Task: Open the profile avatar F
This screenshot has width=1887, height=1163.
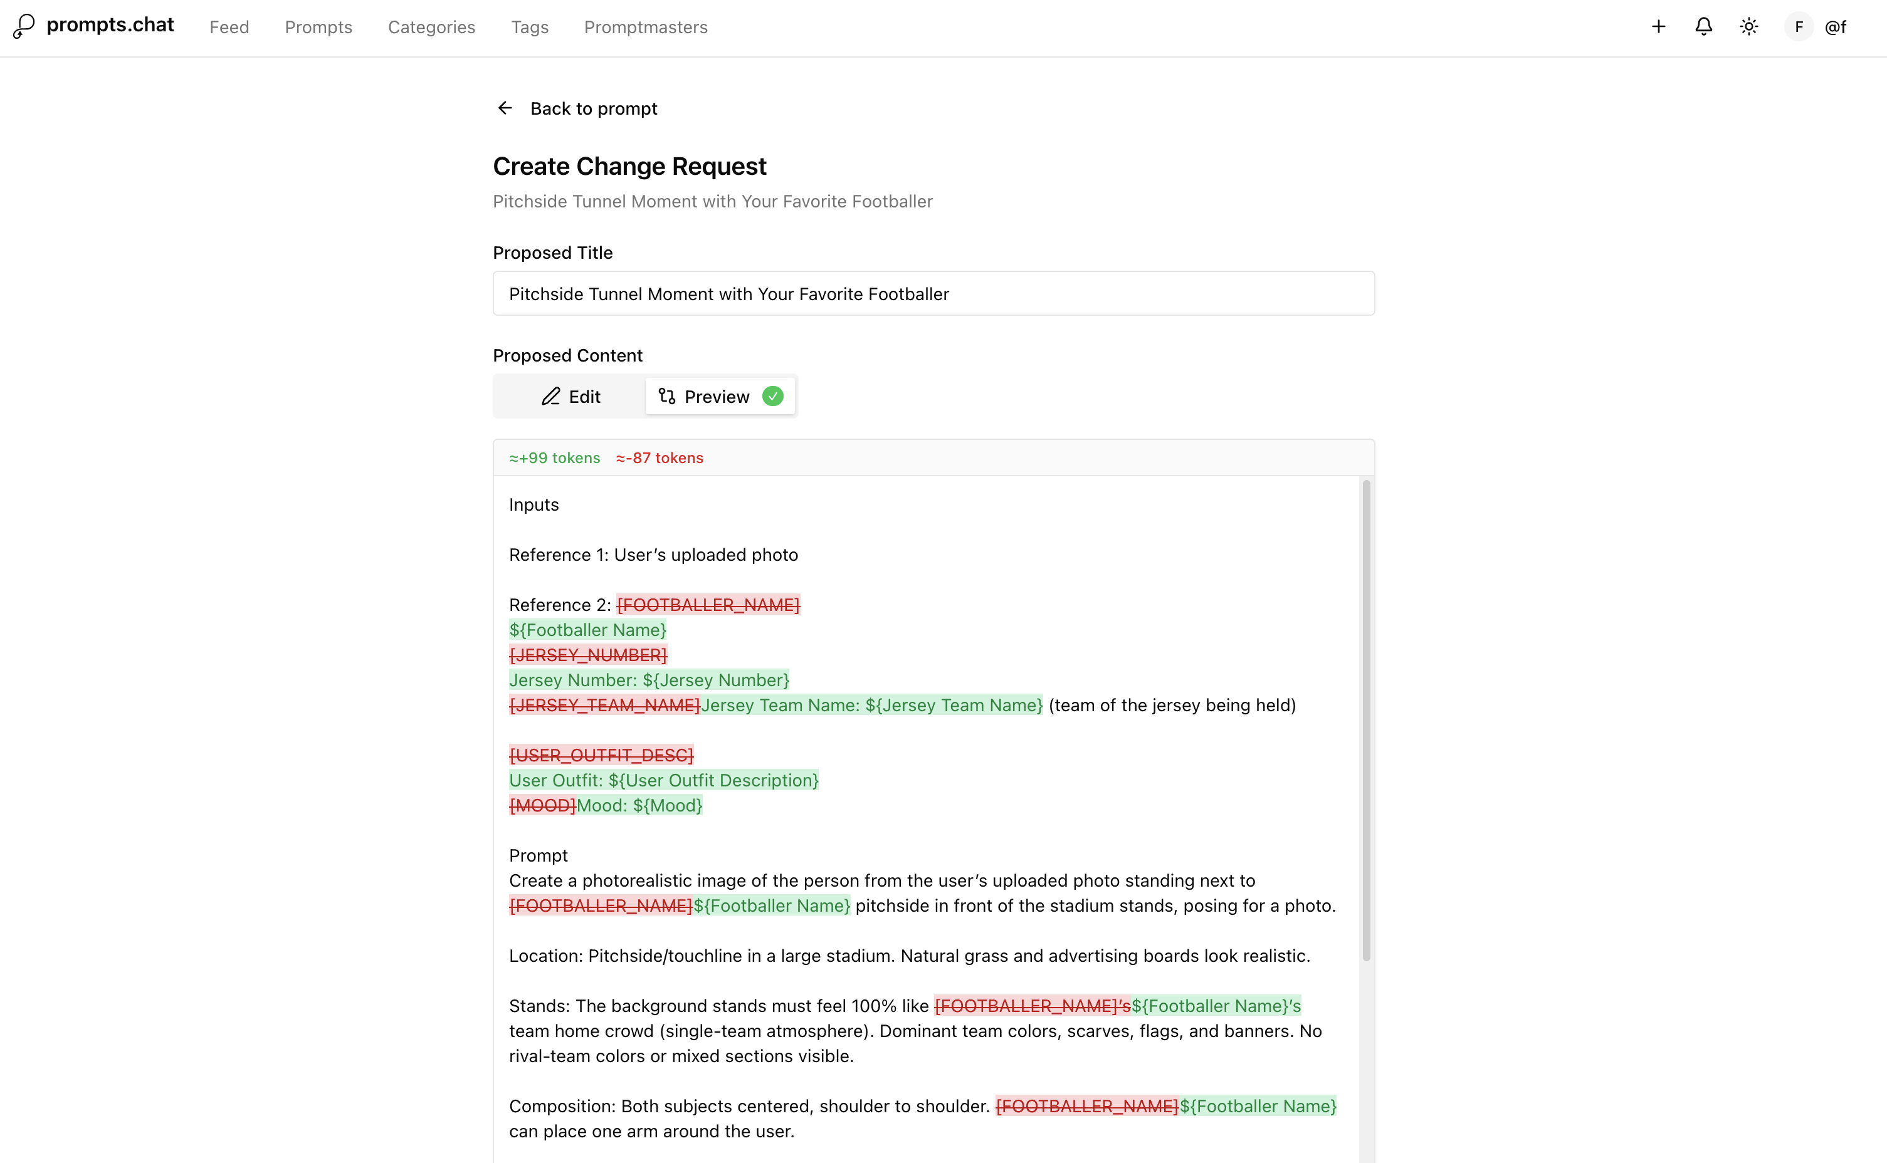Action: pyautogui.click(x=1798, y=26)
